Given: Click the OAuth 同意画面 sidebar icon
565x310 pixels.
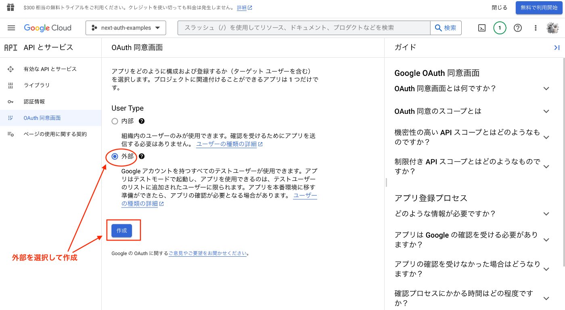Looking at the screenshot, I should click(x=11, y=118).
